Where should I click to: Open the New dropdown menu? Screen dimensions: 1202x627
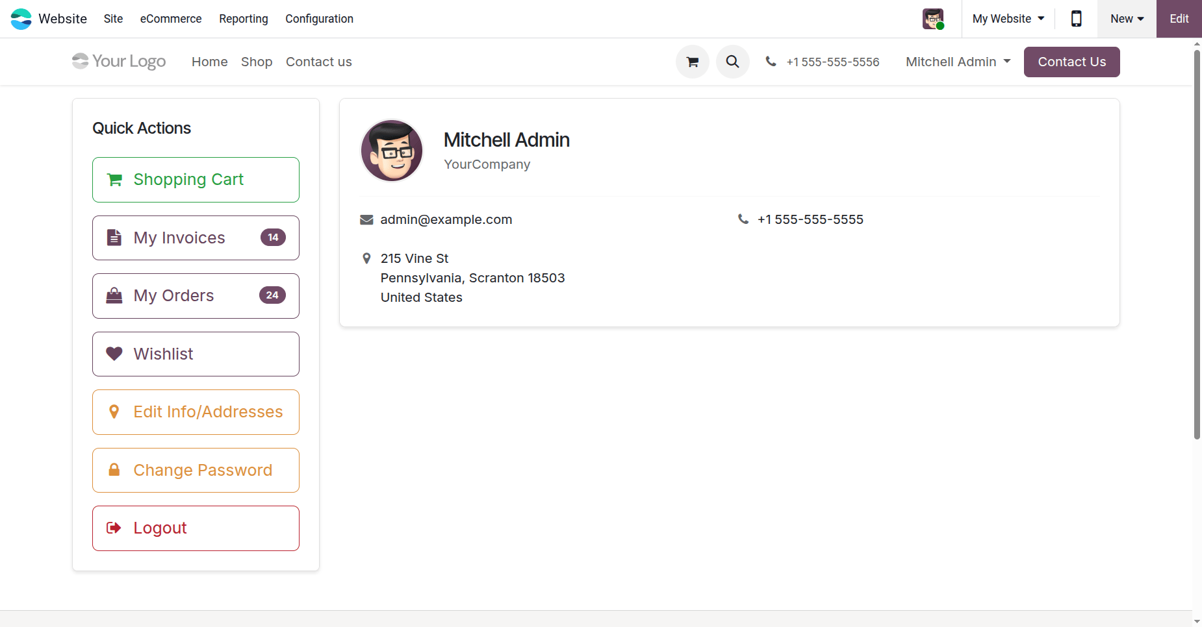pos(1127,19)
